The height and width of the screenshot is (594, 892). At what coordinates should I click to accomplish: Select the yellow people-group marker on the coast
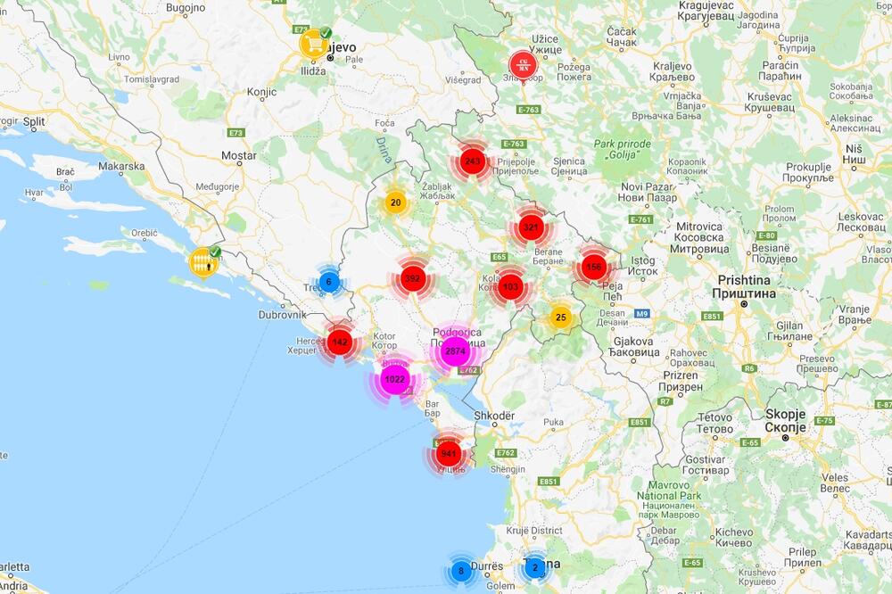point(204,261)
